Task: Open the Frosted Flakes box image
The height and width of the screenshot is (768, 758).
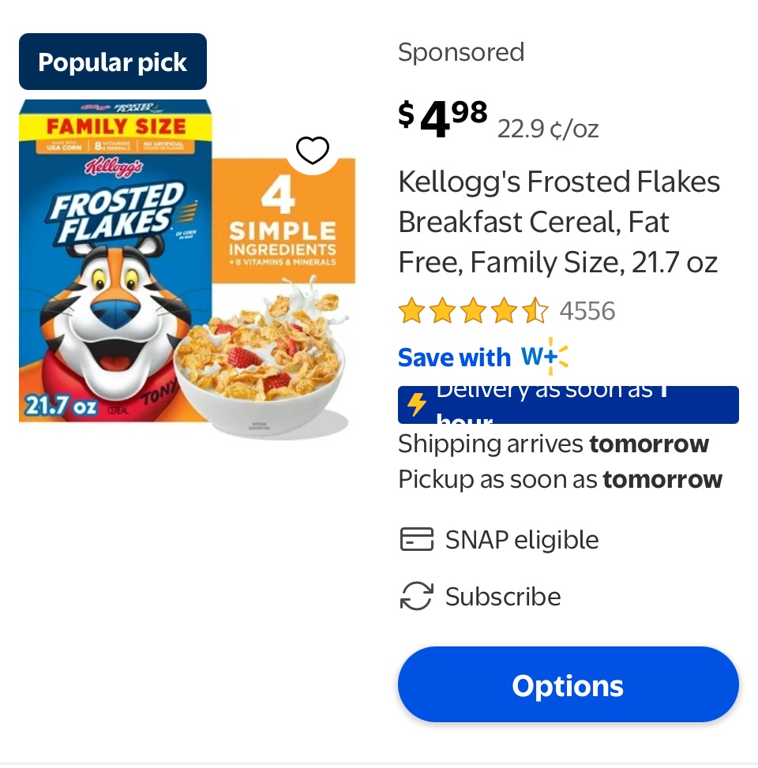Action: 115,260
